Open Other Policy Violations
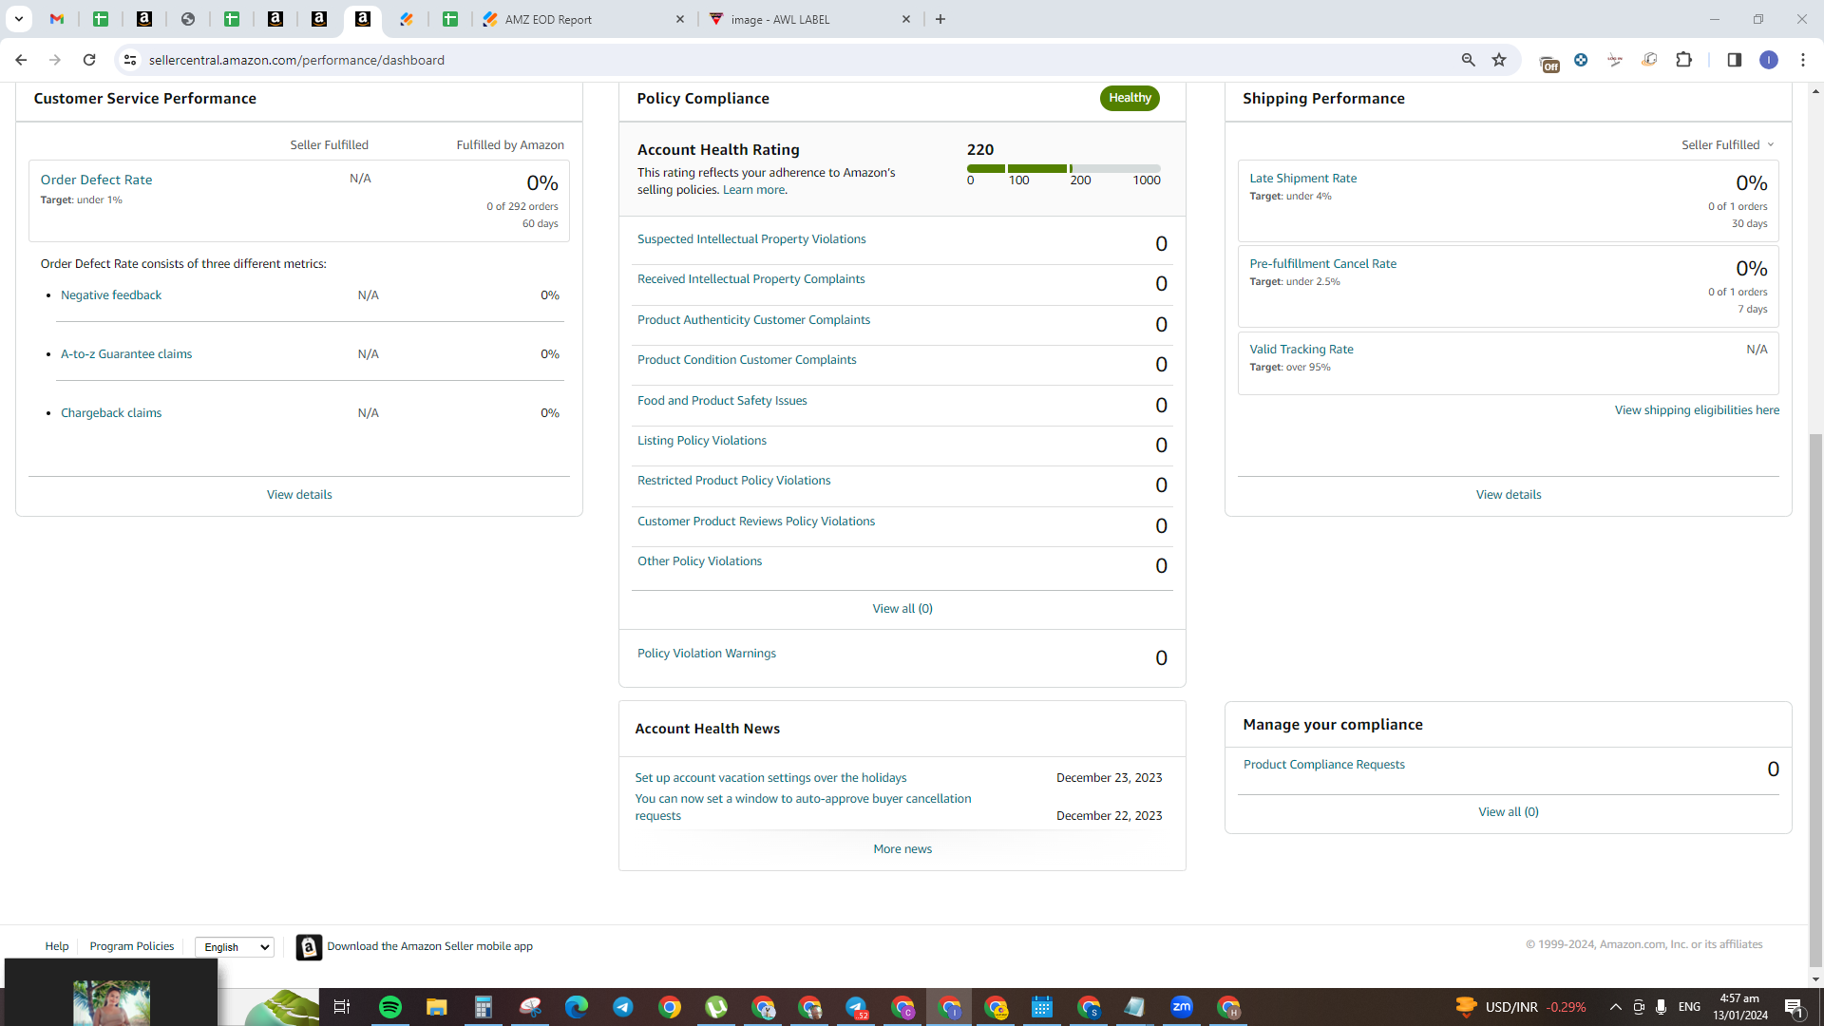Image resolution: width=1824 pixels, height=1026 pixels. coord(699,561)
